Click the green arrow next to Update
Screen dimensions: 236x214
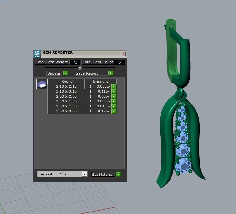[65, 73]
